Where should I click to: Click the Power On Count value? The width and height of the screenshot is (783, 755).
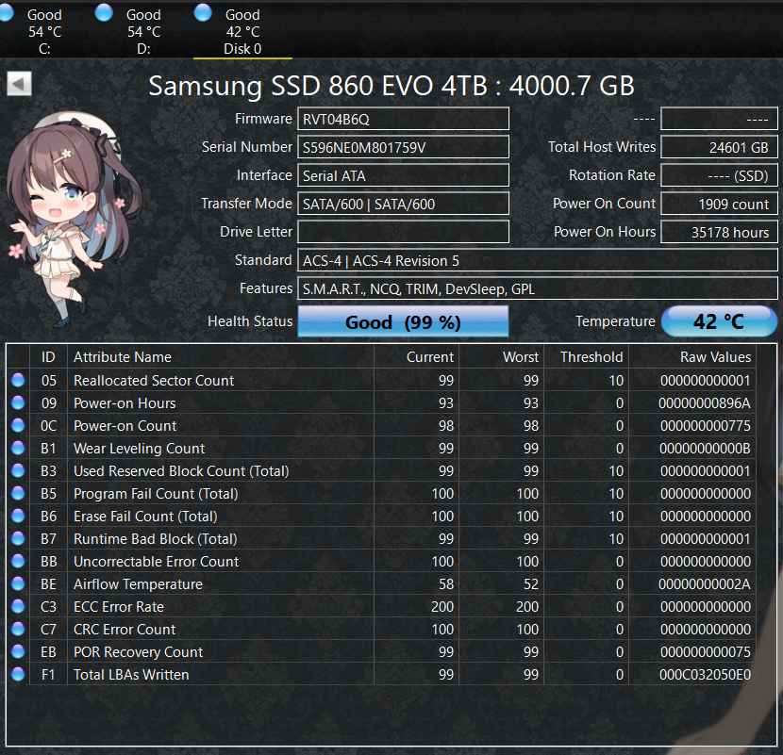(719, 205)
